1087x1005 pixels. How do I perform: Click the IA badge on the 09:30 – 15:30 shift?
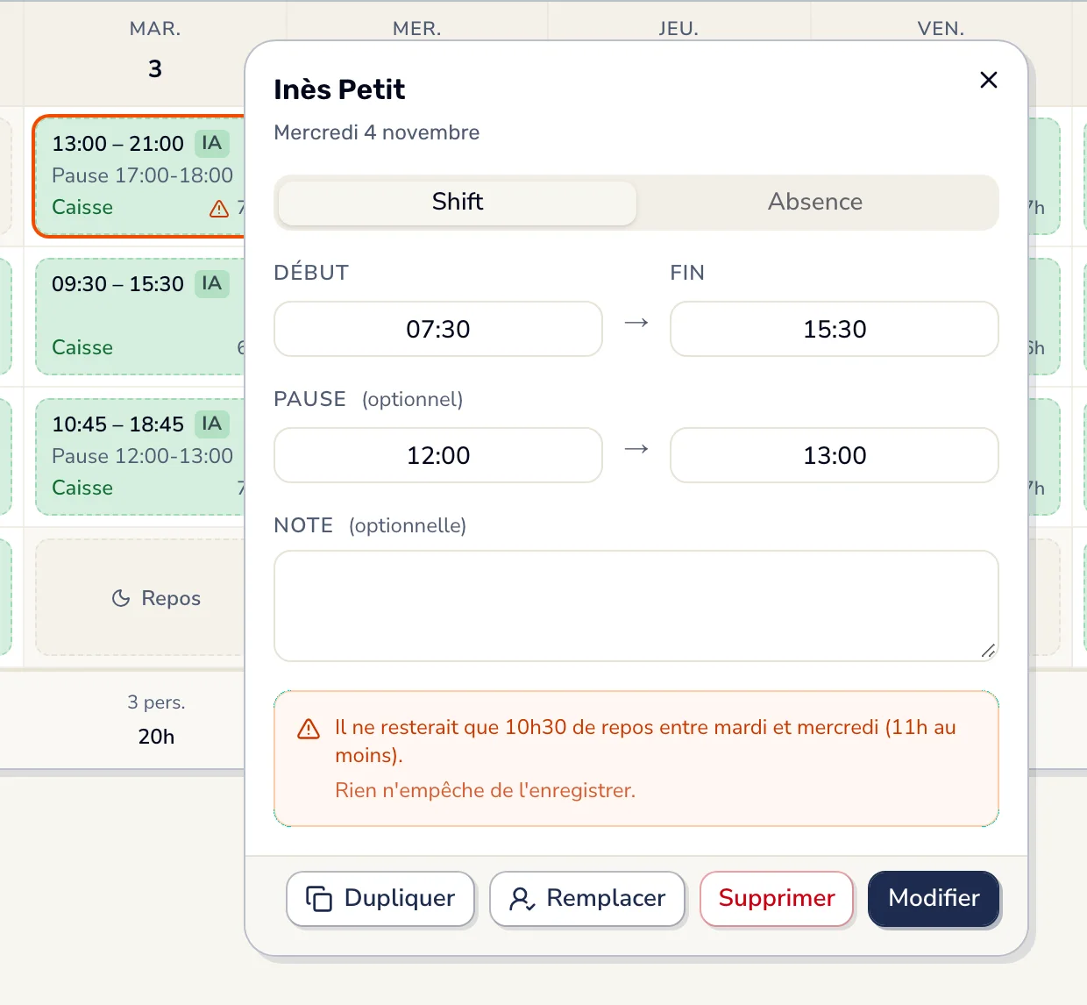coord(212,283)
